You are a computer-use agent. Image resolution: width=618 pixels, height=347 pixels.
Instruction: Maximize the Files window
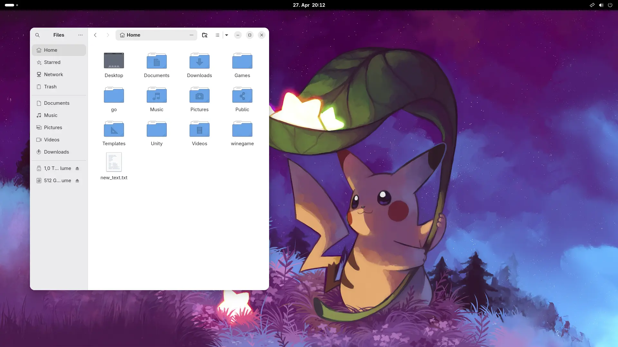pos(250,35)
